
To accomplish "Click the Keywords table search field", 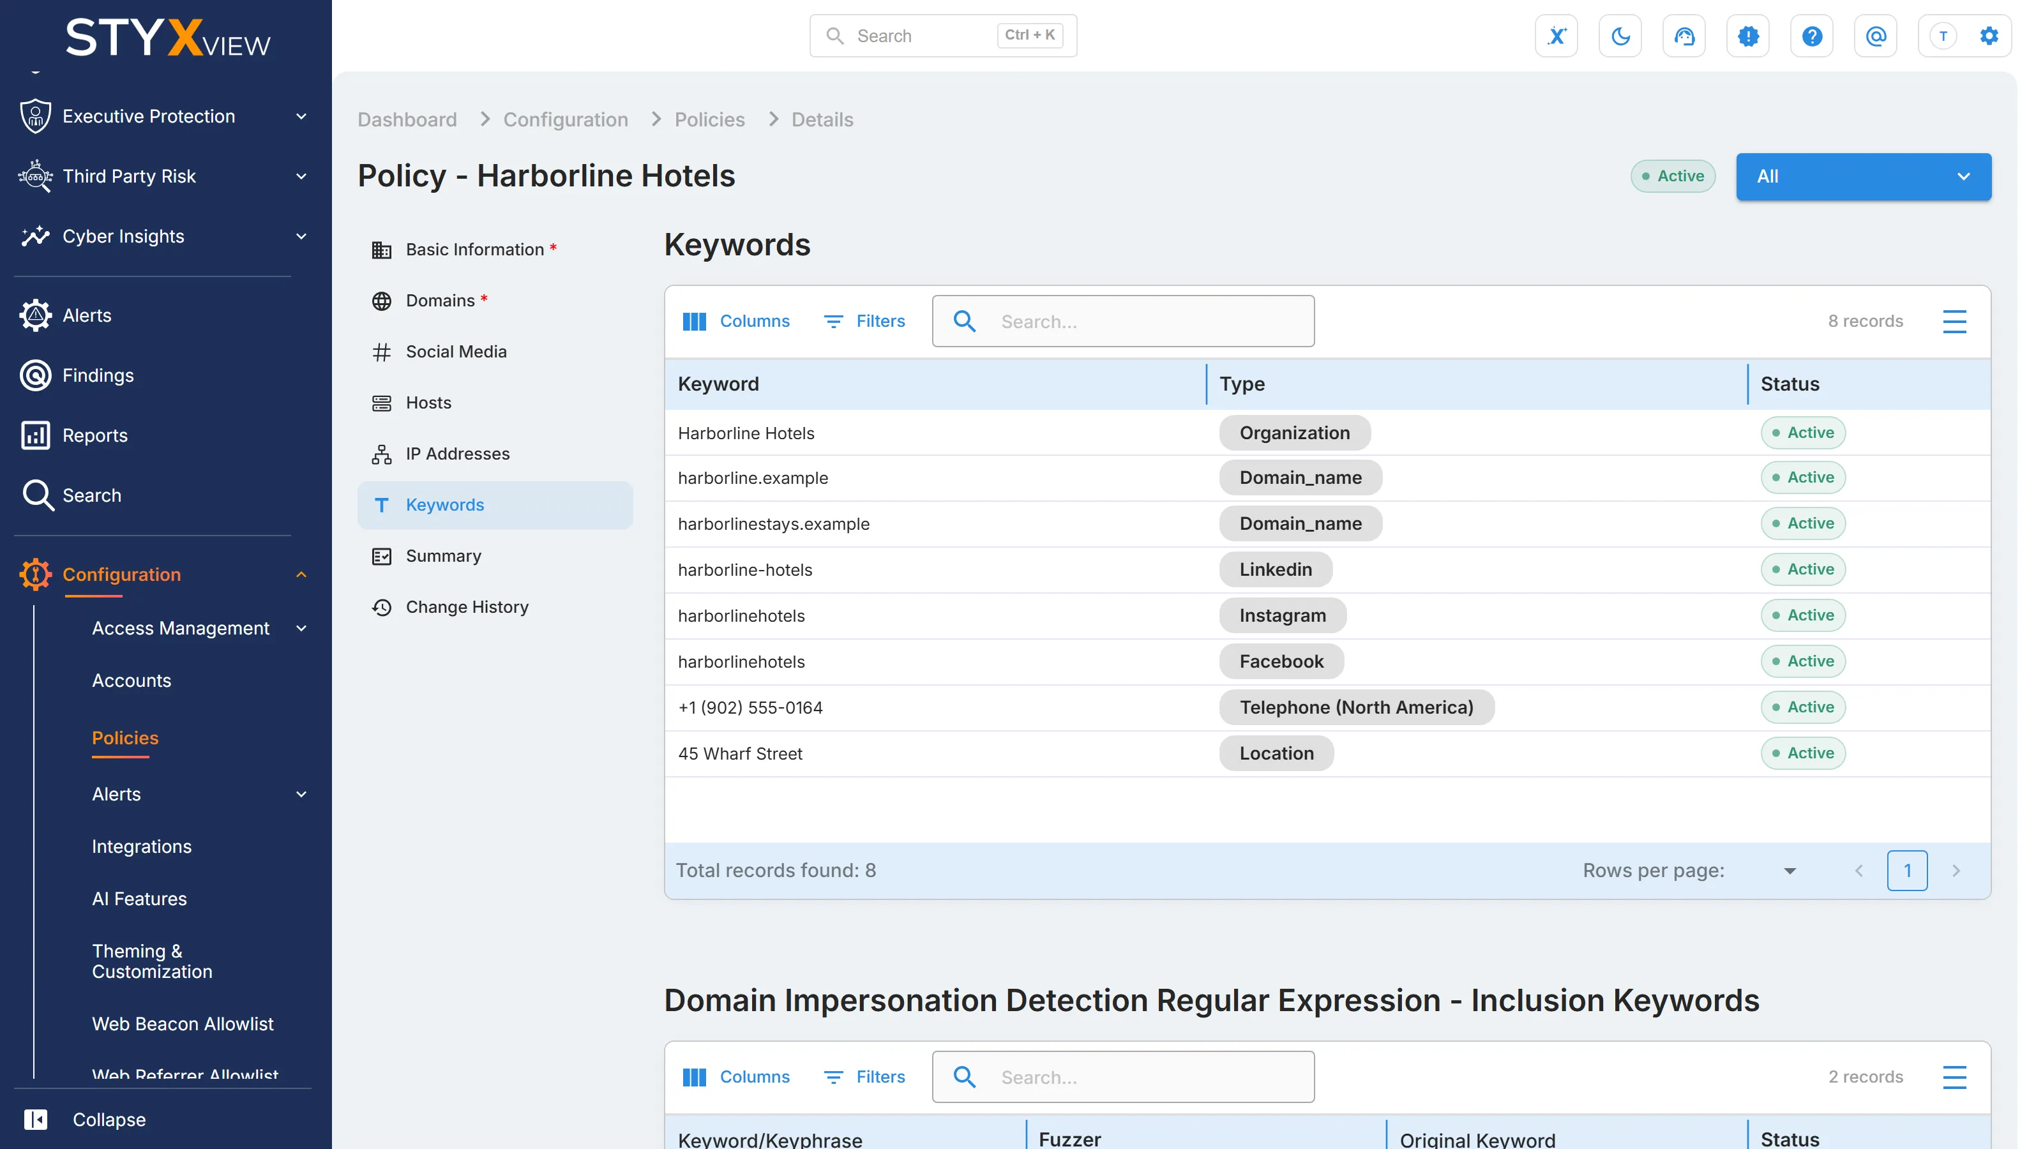I will pos(1123,321).
